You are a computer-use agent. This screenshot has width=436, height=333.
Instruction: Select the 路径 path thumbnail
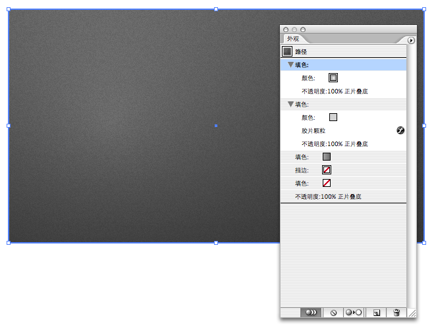click(x=287, y=51)
